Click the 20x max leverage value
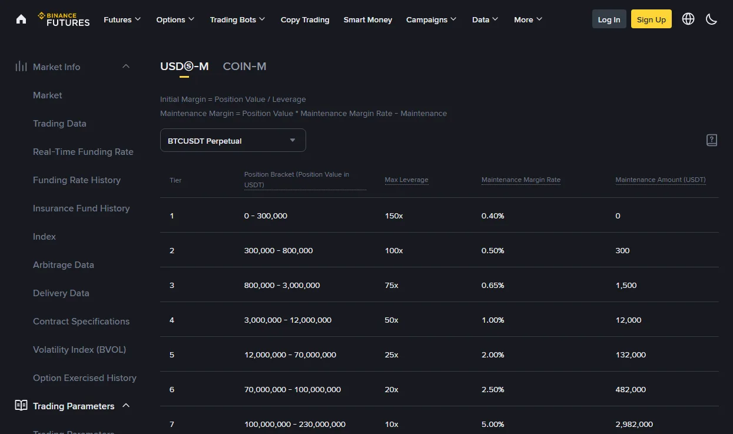Screen dimensions: 733x434 (392, 389)
